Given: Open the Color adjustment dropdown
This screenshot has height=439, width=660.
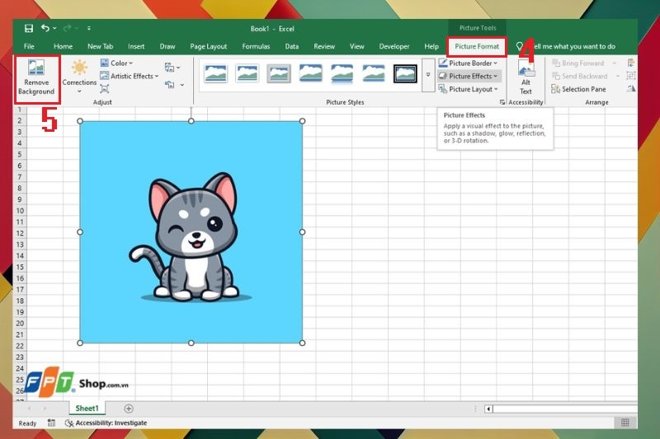Looking at the screenshot, I should [117, 63].
